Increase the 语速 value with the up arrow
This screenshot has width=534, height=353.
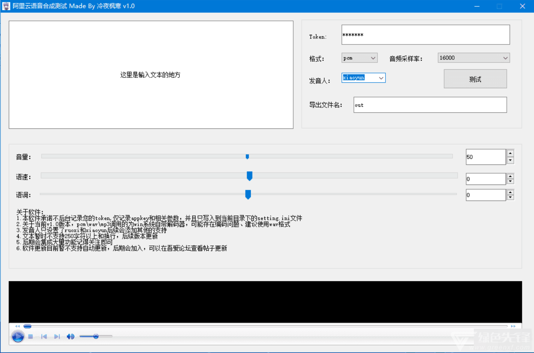click(510, 176)
